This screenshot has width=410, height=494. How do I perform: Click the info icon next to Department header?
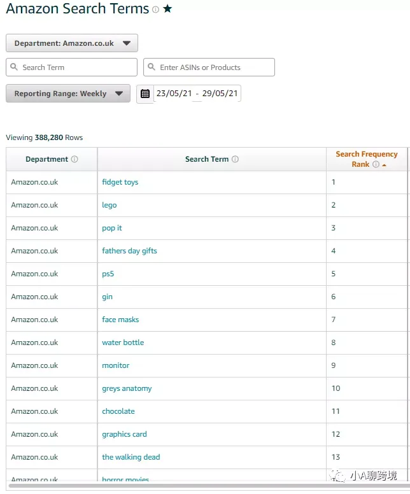74,159
